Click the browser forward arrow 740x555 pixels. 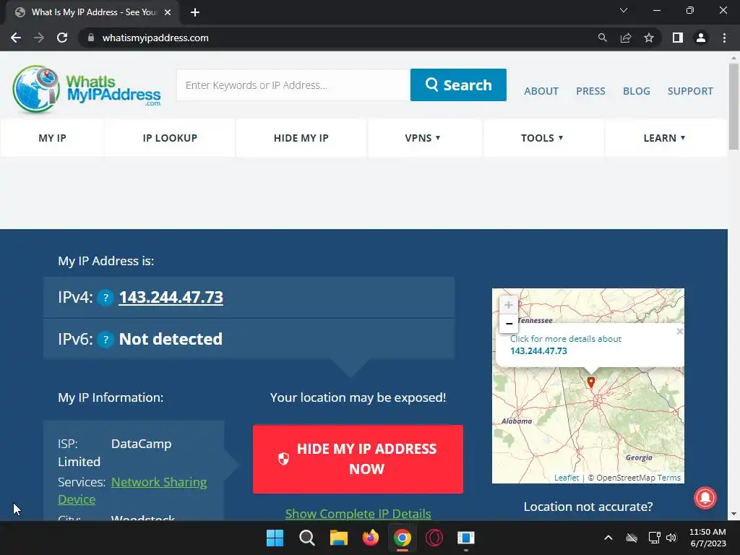point(39,38)
